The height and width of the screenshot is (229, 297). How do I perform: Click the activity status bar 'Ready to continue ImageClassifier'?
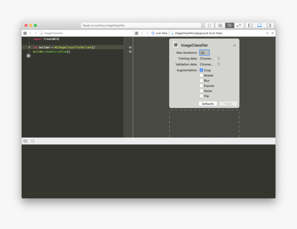[141, 25]
